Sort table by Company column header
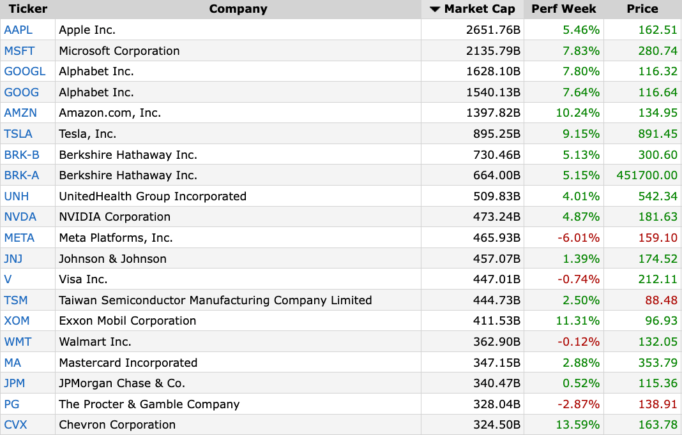 tap(238, 9)
